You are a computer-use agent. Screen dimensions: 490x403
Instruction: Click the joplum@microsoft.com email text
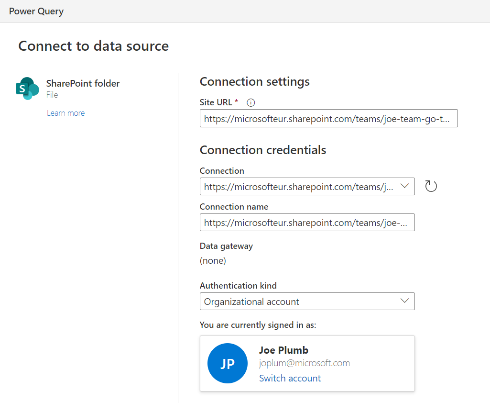click(305, 363)
